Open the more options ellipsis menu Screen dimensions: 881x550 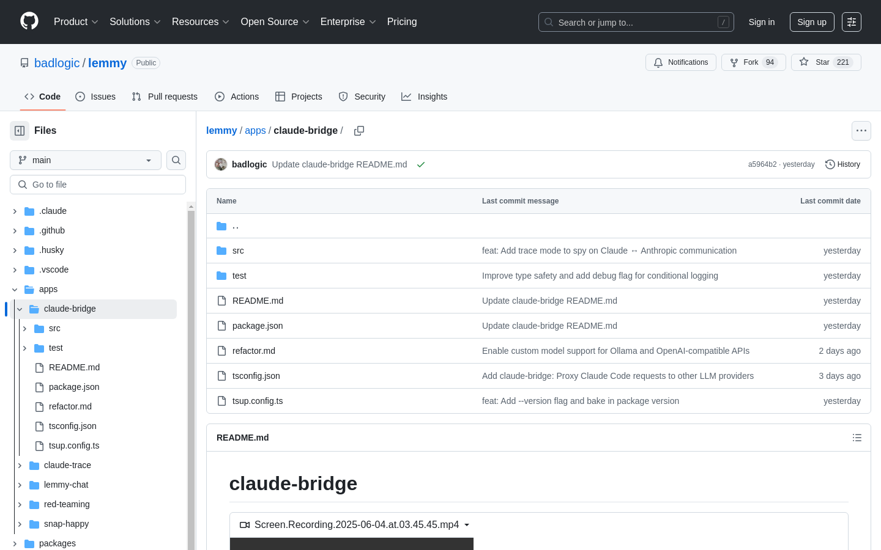pyautogui.click(x=861, y=131)
